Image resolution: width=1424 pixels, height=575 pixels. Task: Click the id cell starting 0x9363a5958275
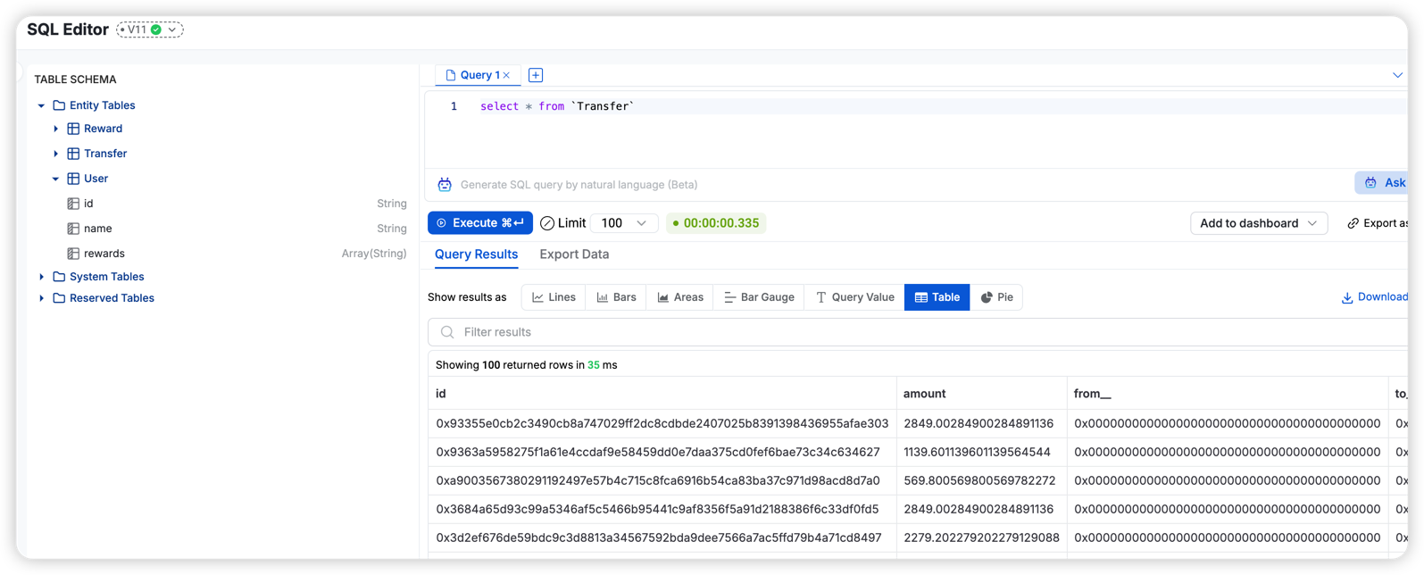(x=662, y=452)
